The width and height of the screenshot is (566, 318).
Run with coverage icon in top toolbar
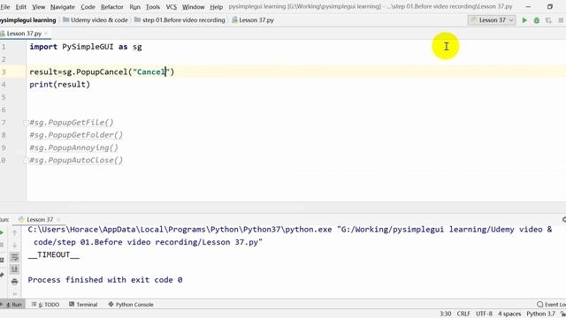point(548,20)
